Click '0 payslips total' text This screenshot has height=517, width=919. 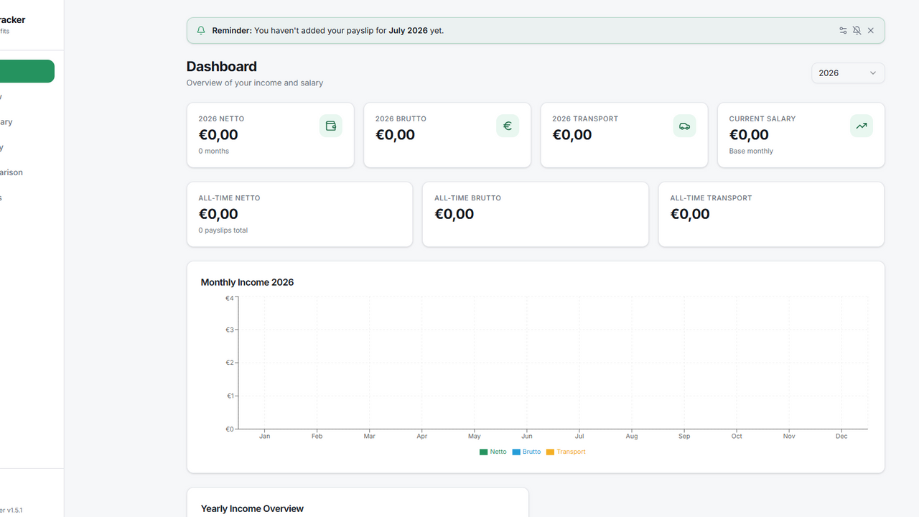(x=223, y=230)
